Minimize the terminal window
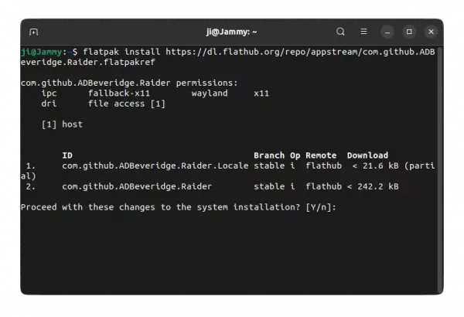 [387, 32]
